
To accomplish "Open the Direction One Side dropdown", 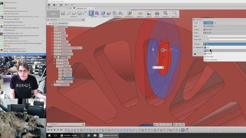I will coord(224,30).
